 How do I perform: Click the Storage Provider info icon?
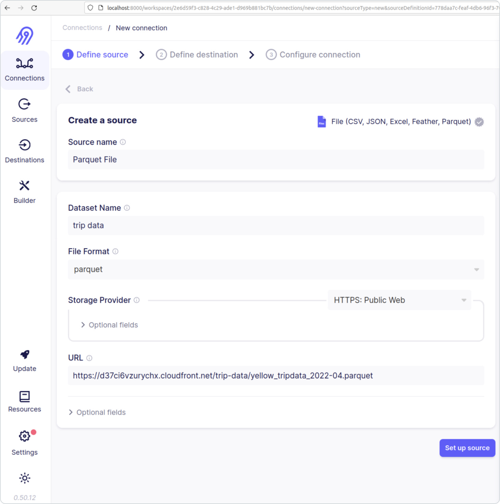(x=137, y=300)
